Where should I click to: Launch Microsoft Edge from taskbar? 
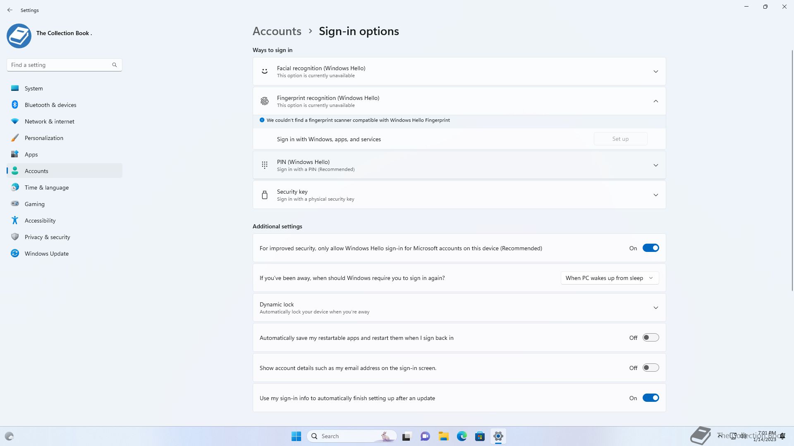[x=462, y=436]
